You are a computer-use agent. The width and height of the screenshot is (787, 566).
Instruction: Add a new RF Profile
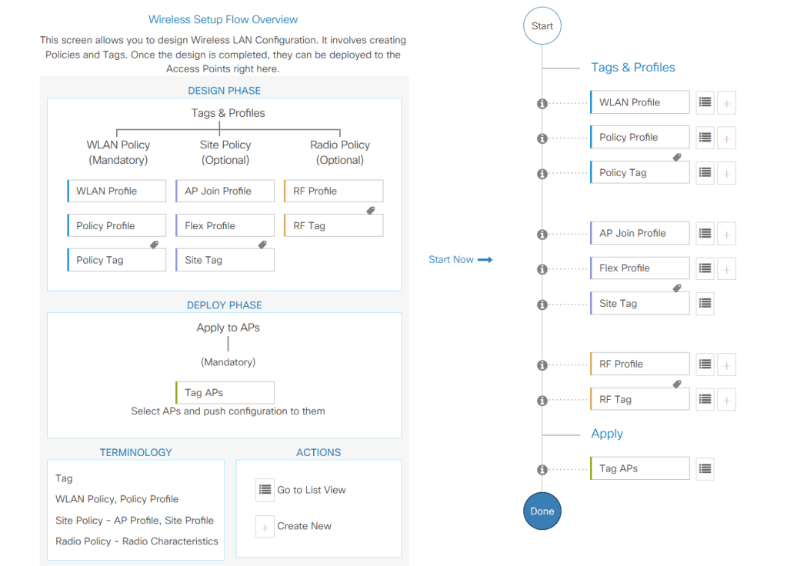[726, 365]
